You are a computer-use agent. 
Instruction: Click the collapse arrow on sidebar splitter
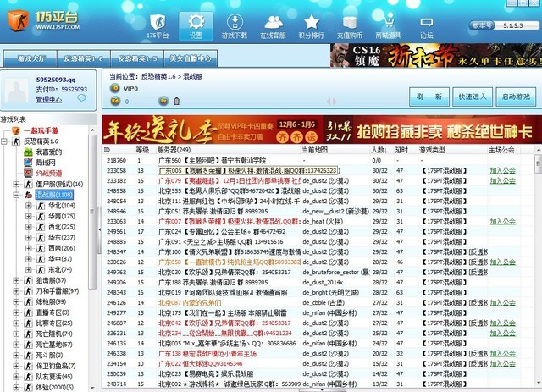coord(100,230)
